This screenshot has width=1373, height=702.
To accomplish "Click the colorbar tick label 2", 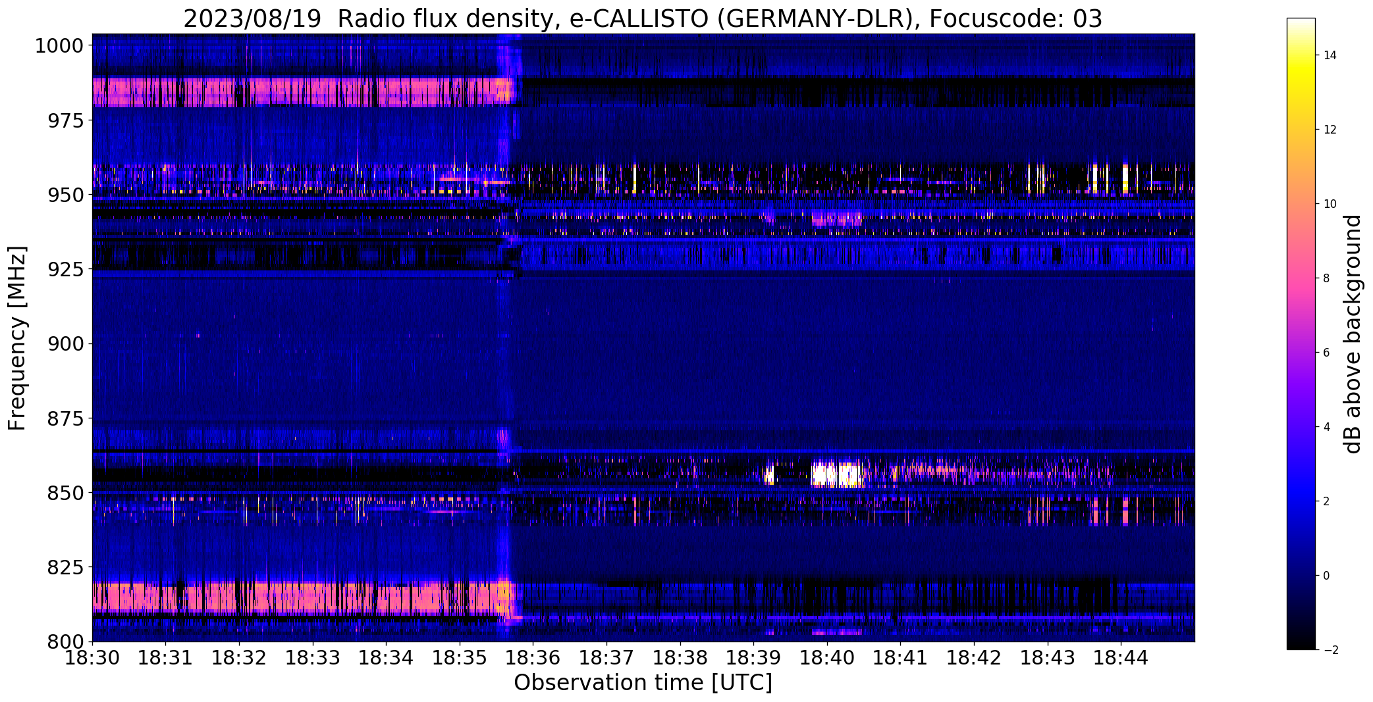I will (x=1326, y=501).
